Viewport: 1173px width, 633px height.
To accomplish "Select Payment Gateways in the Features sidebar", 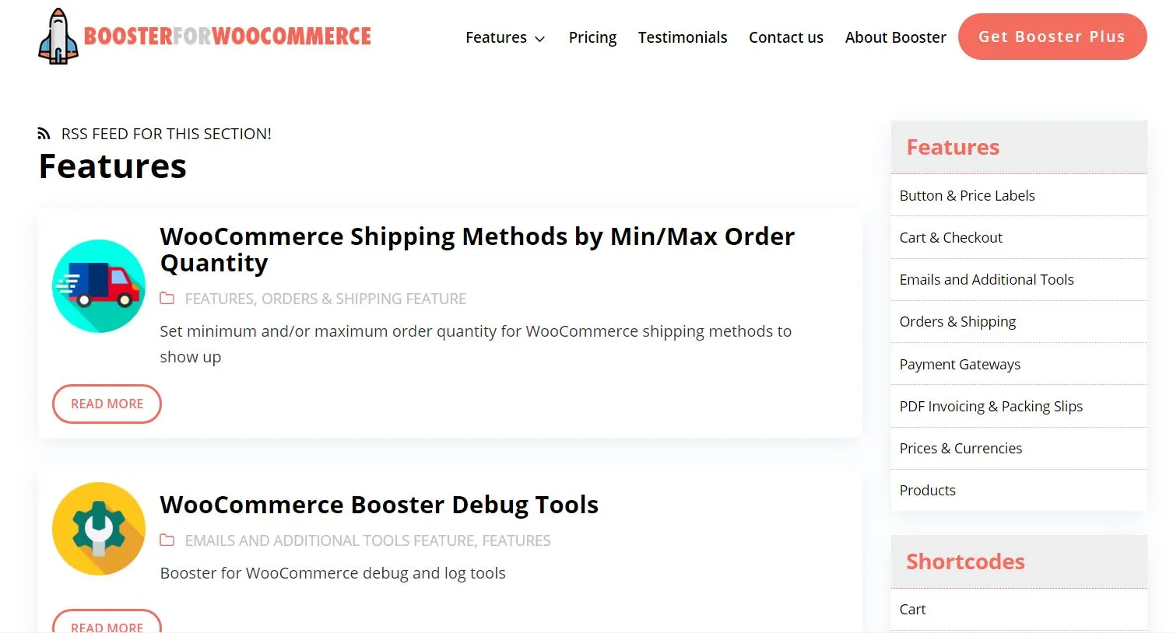I will coord(960,364).
